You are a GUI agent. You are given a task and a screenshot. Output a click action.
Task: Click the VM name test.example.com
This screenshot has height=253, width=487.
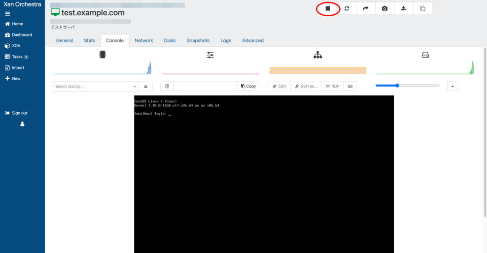pyautogui.click(x=93, y=13)
